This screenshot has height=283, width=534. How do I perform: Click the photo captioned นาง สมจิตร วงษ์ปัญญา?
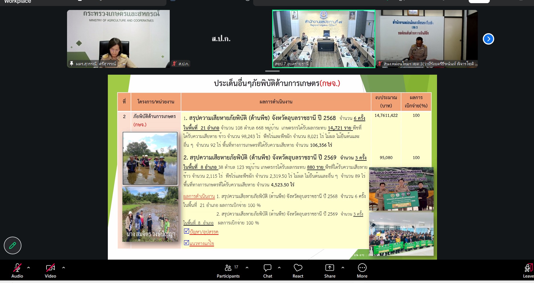pos(150,214)
